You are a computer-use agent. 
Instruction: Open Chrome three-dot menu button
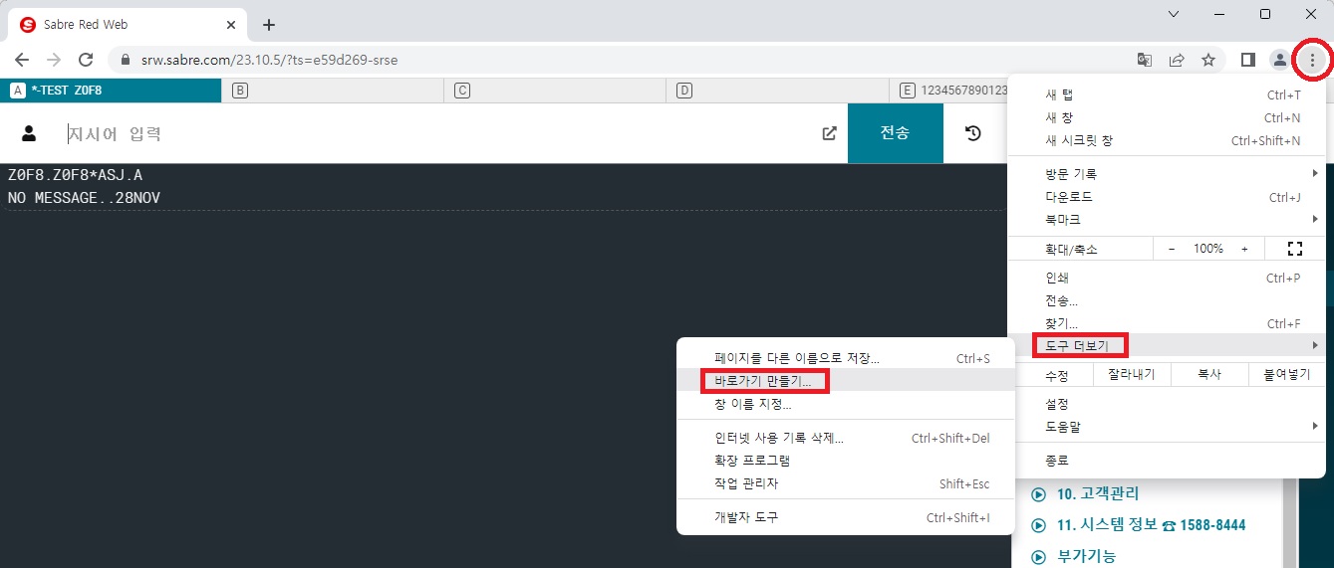[x=1312, y=60]
